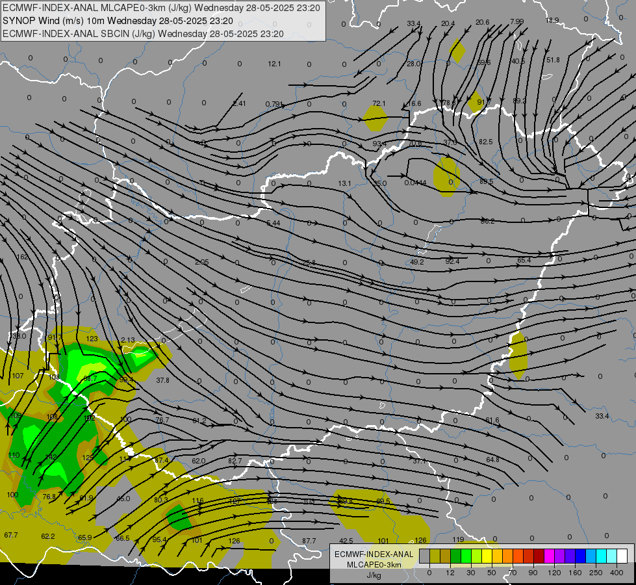Viewport: 636px width, 585px height.
Task: Click the legend tick label 70
Action: point(513,573)
